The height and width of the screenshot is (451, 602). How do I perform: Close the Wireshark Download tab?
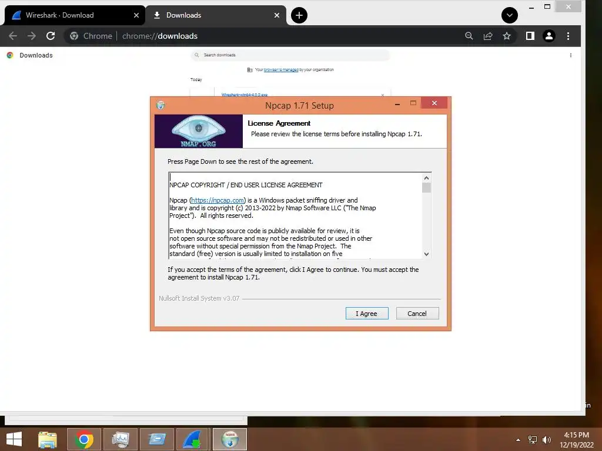pos(136,15)
